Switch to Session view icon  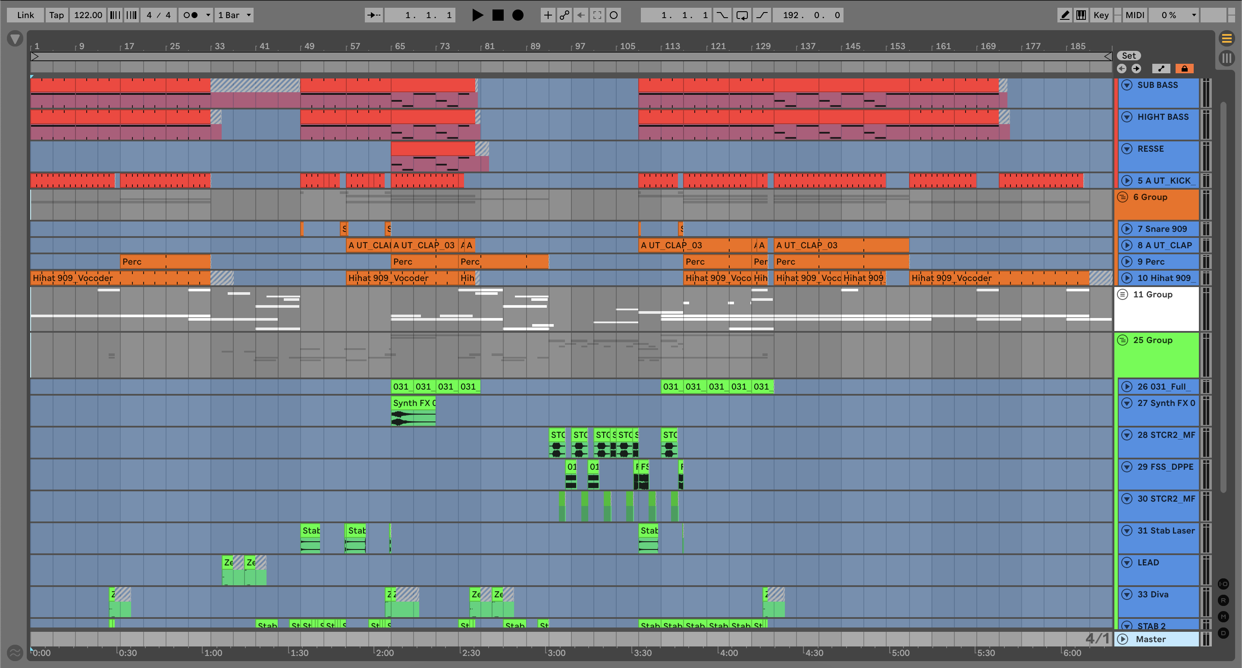click(x=1226, y=59)
